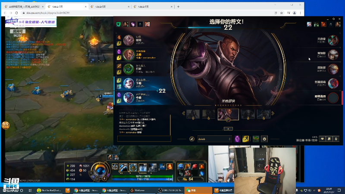Select the 上路 Lucian teammate portrait
This screenshot has height=194, width=345.
129,55
